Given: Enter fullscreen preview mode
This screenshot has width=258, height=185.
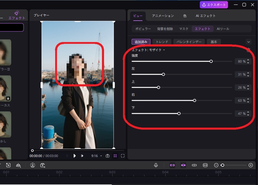Looking at the screenshot, I should click(123, 156).
